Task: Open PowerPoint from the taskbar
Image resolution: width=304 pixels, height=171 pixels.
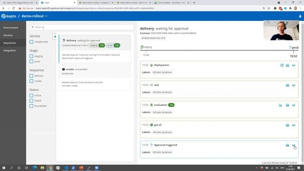Action: [x=81, y=168]
